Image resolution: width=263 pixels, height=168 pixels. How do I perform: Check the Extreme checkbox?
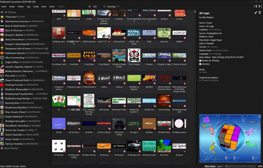click(x=200, y=64)
